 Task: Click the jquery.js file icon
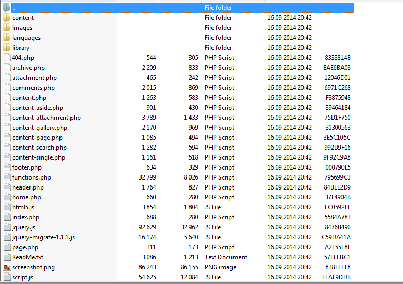point(6,227)
